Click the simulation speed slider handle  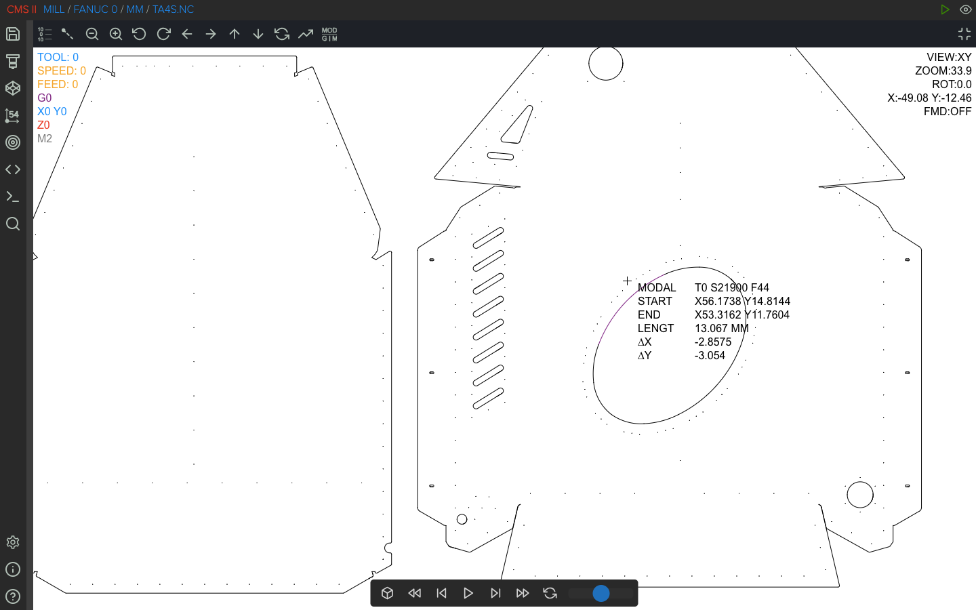click(x=601, y=593)
